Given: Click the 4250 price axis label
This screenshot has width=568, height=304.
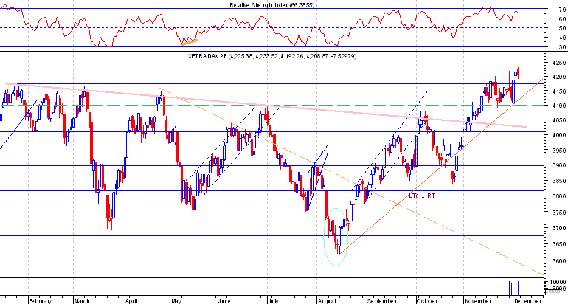Looking at the screenshot, I should point(559,63).
